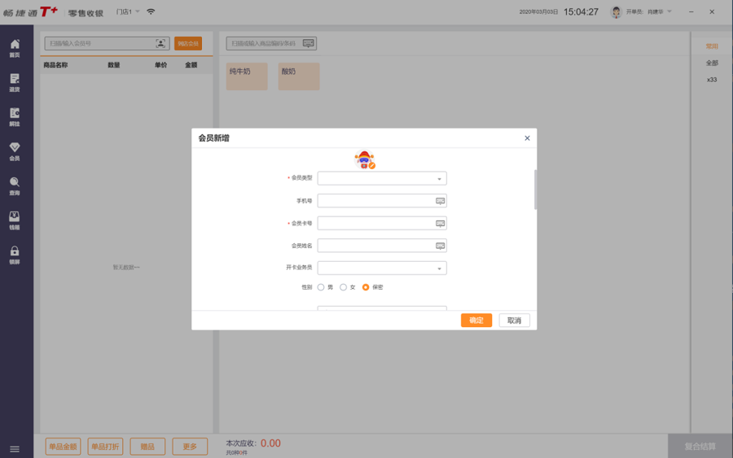Open 退货 returns from the sidebar
The image size is (733, 458).
(15, 82)
